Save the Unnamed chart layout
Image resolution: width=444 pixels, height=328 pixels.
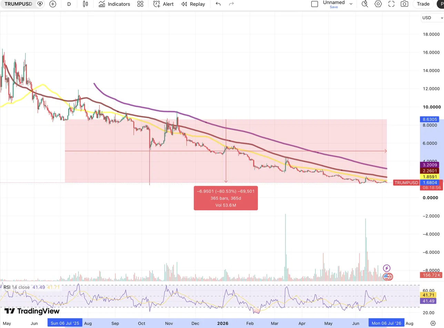pos(334,7)
